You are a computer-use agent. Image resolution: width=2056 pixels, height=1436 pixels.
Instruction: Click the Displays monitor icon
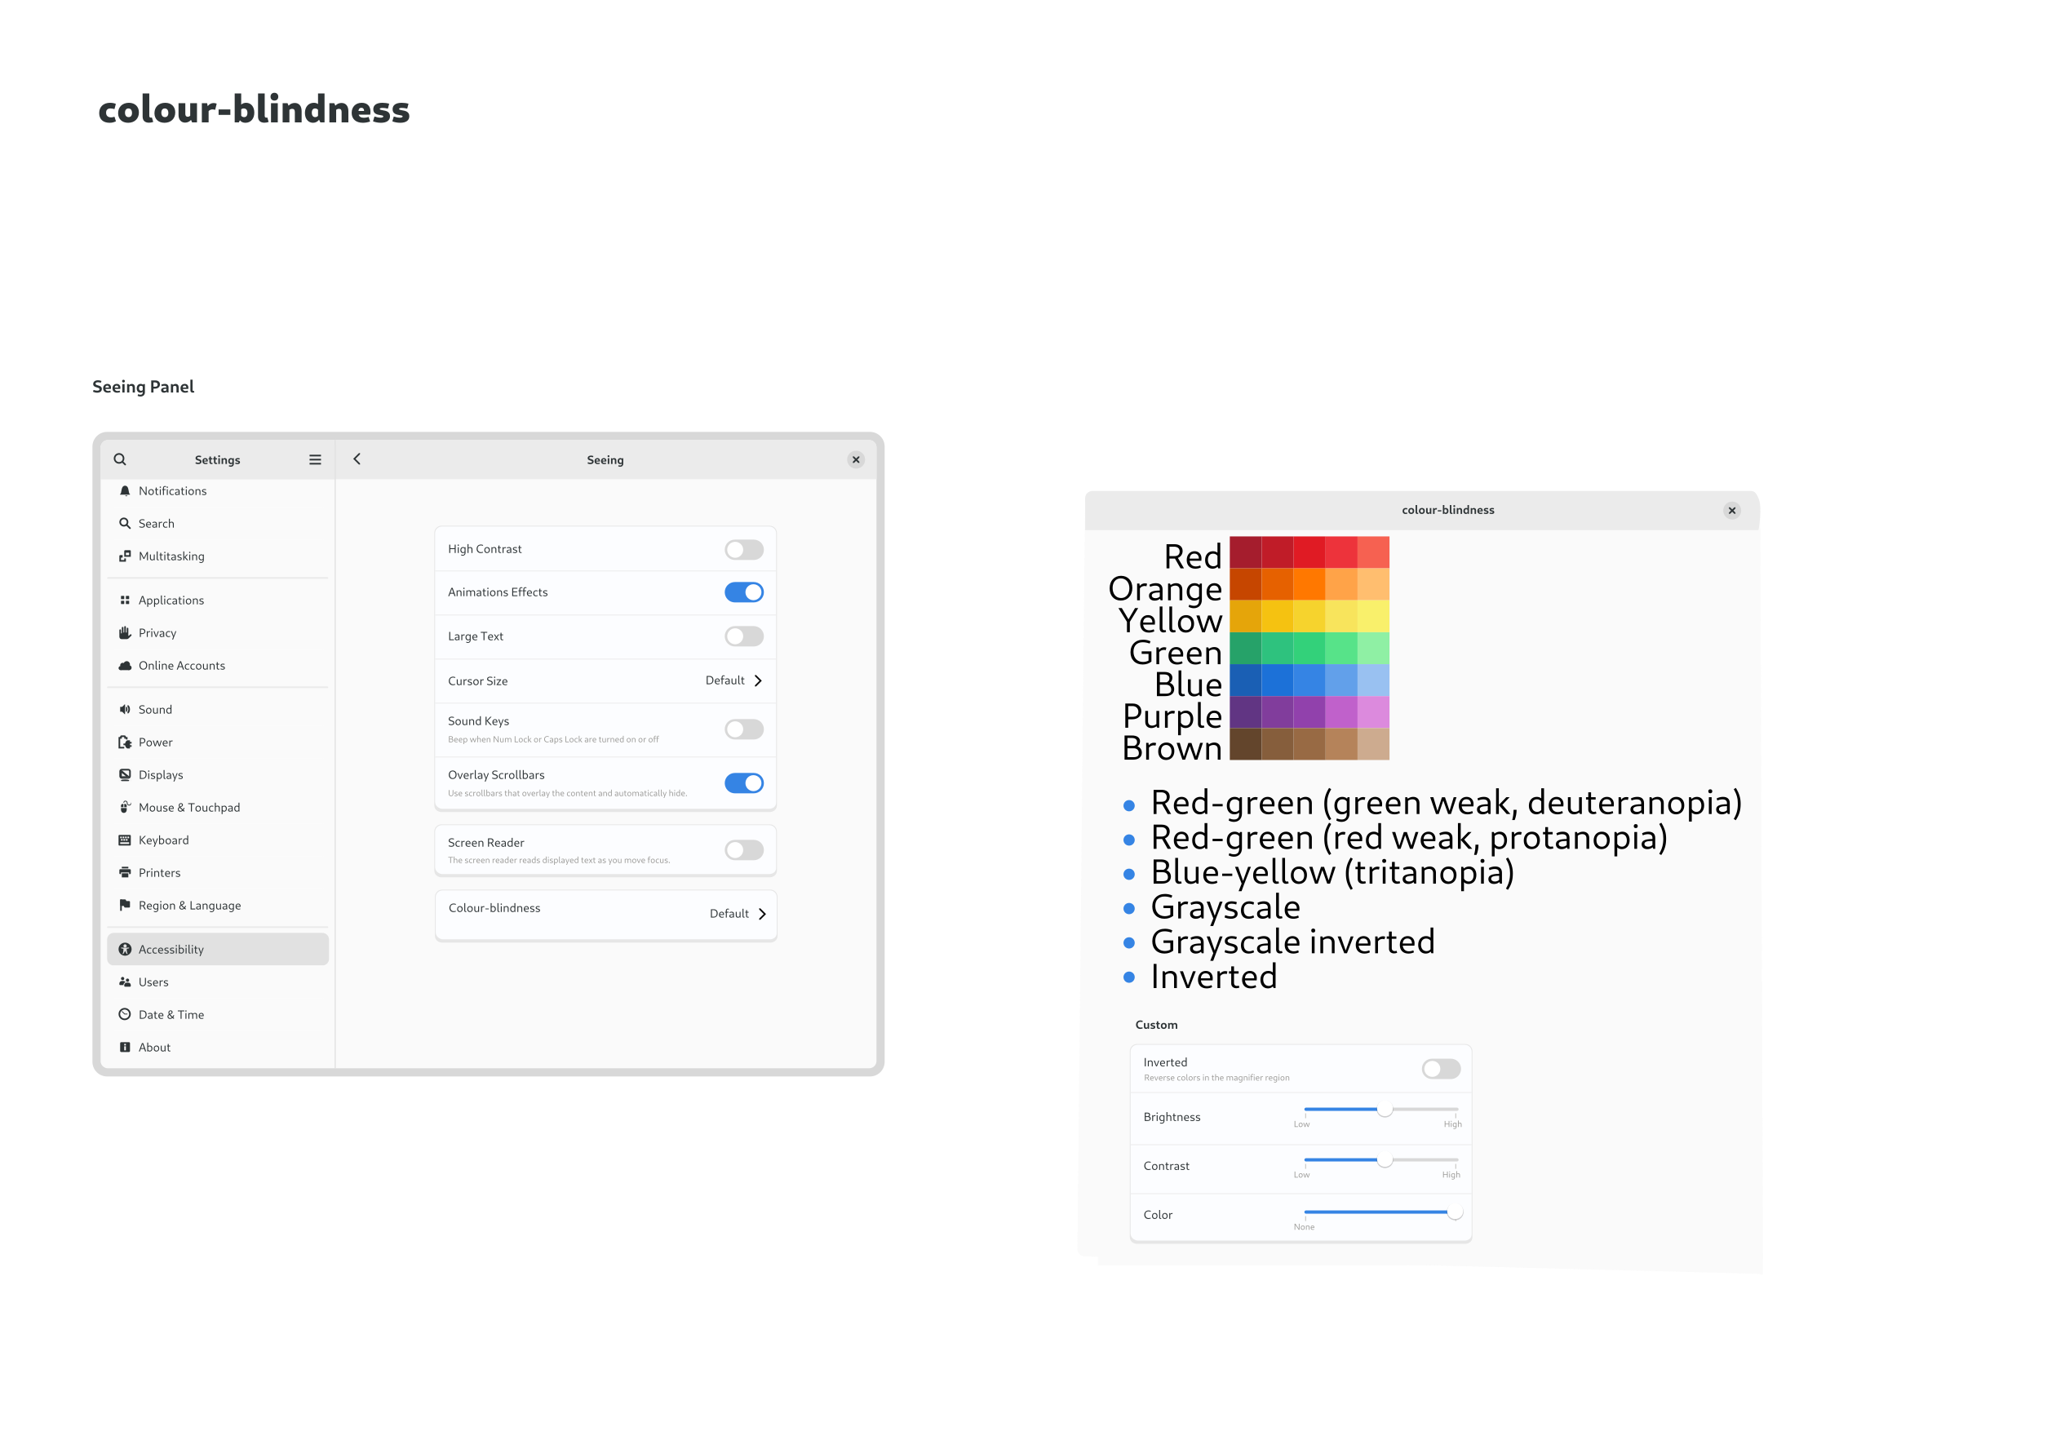tap(126, 774)
